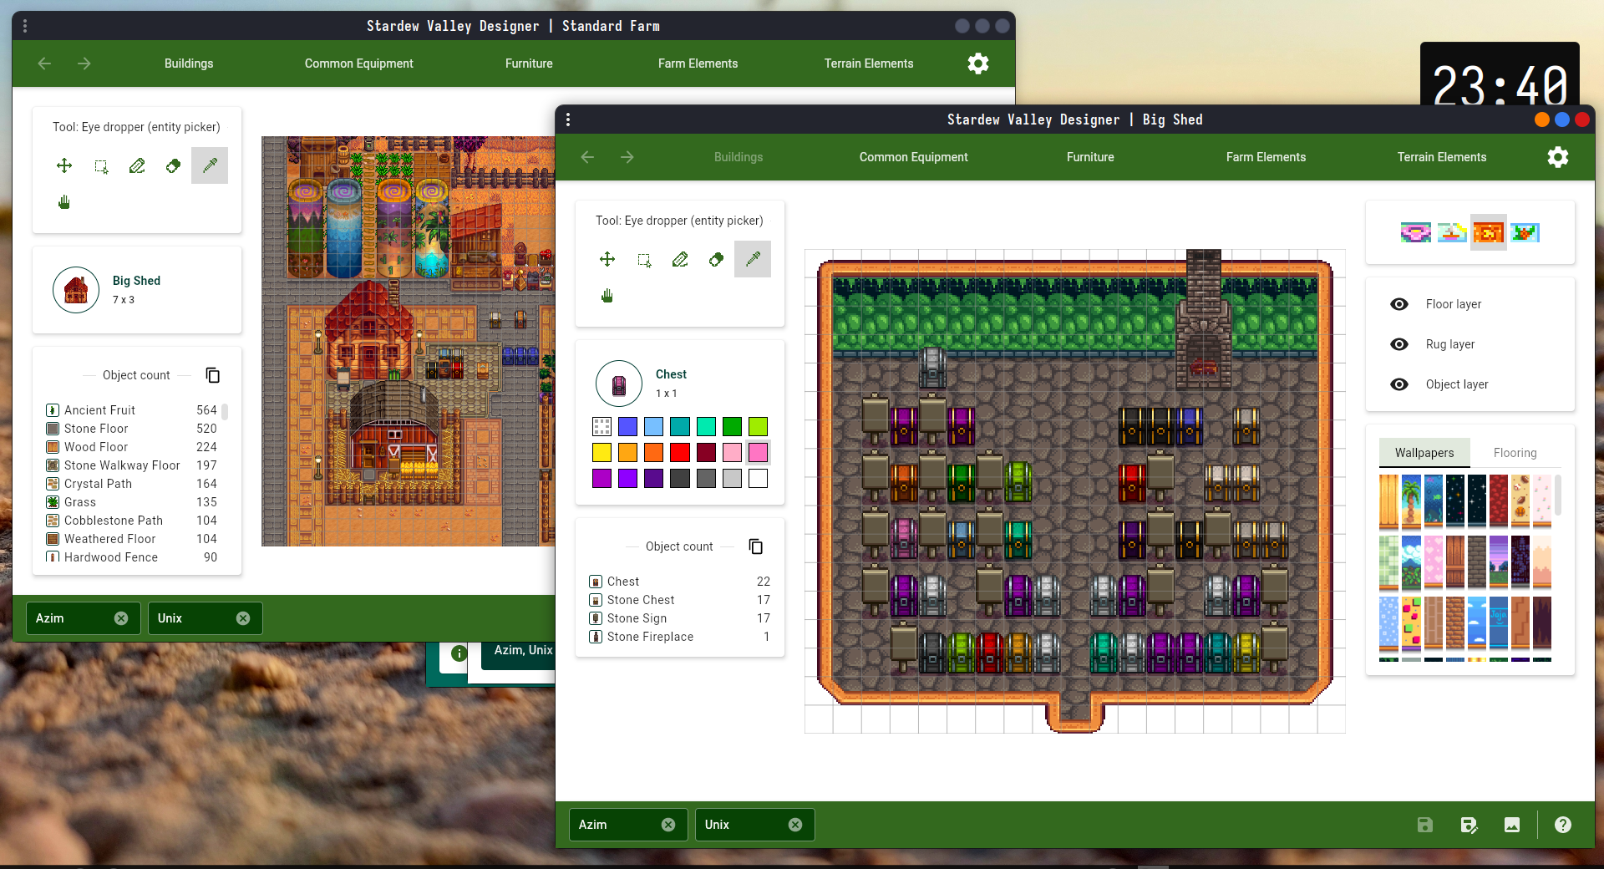Open settings gear in Big Shed window
The height and width of the screenshot is (869, 1604).
point(1558,157)
